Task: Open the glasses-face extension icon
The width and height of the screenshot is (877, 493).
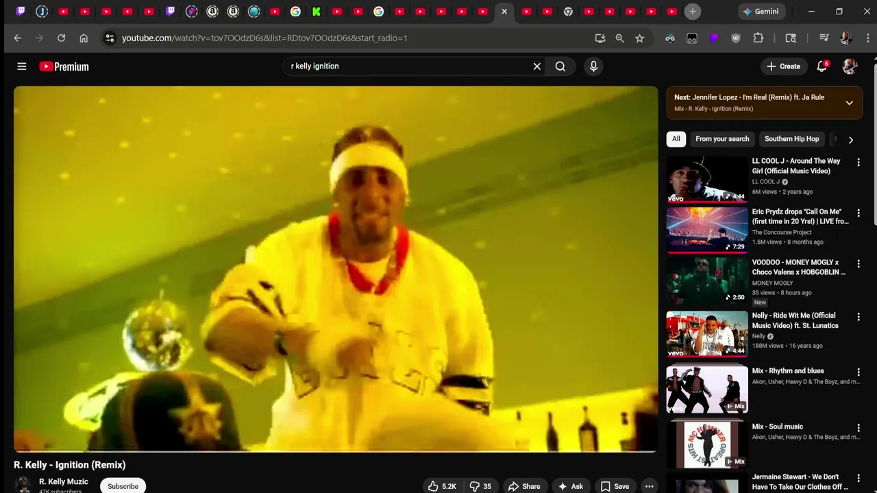Action: point(670,38)
